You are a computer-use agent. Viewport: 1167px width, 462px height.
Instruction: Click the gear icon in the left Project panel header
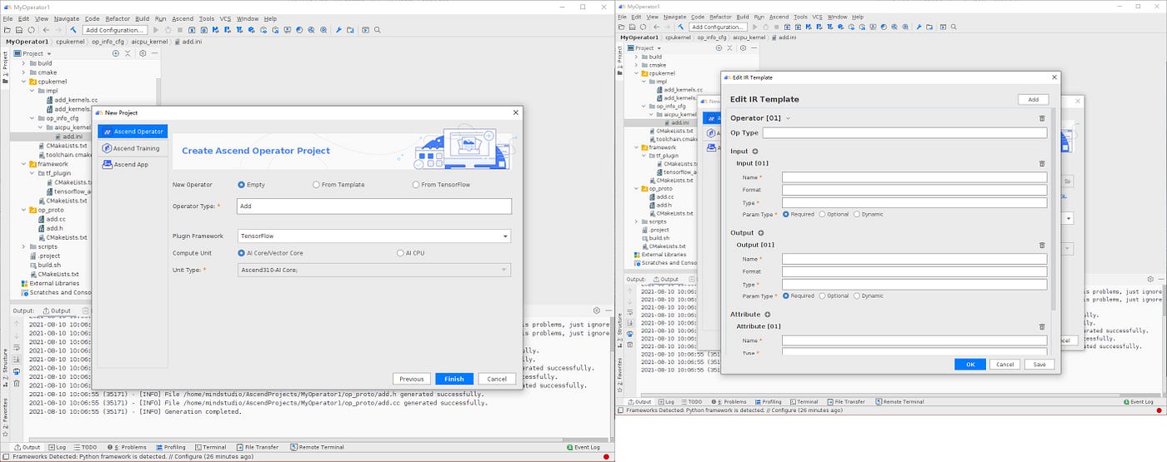point(143,53)
